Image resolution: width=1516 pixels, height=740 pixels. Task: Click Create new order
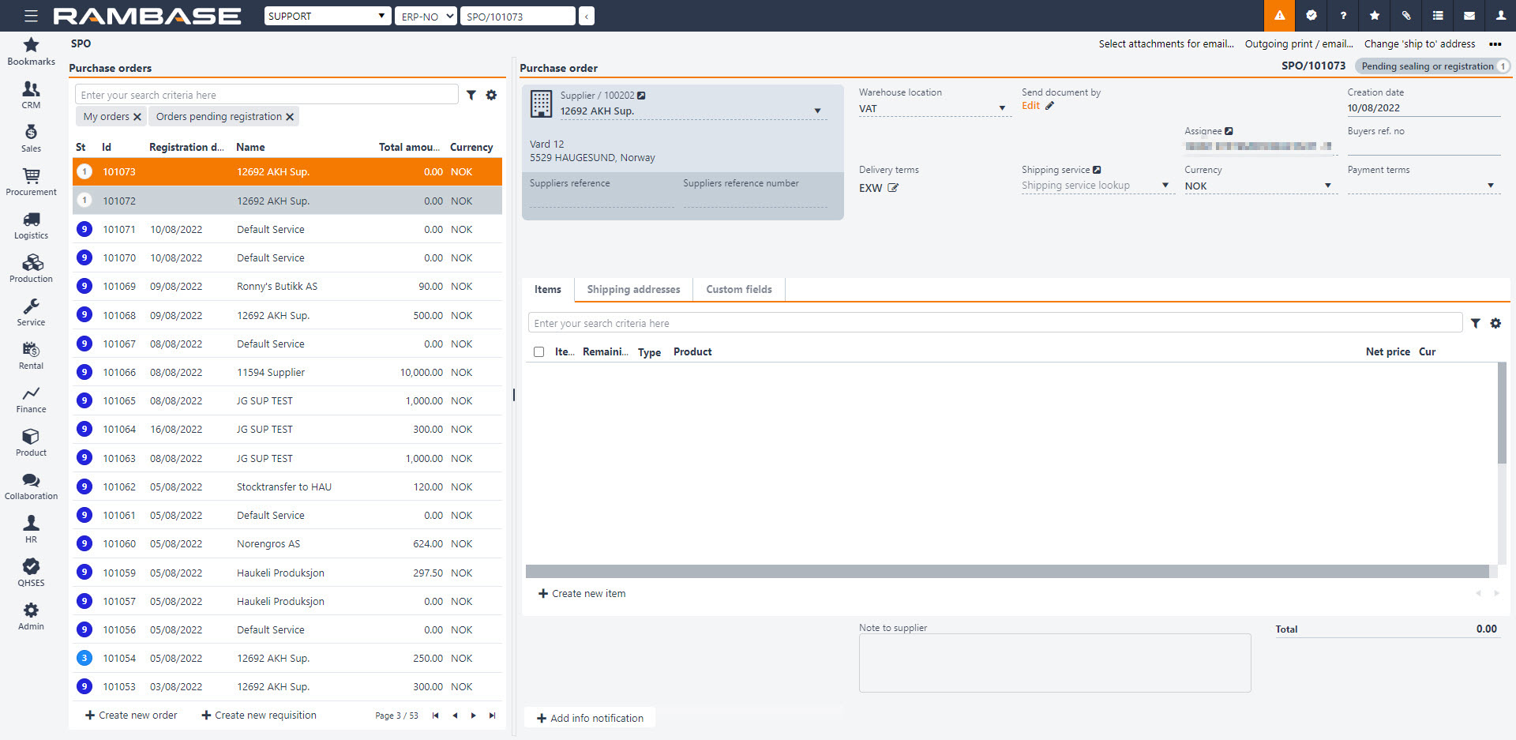pyautogui.click(x=131, y=715)
